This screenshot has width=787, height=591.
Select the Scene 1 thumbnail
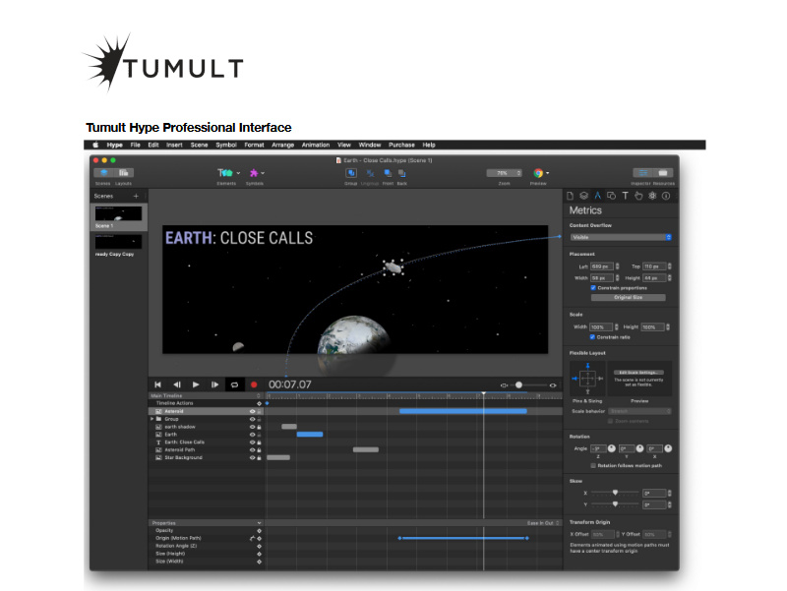tap(118, 214)
